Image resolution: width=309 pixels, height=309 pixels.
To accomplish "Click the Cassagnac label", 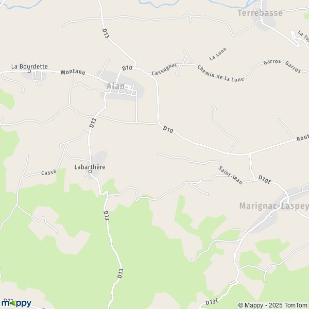I will (164, 70).
